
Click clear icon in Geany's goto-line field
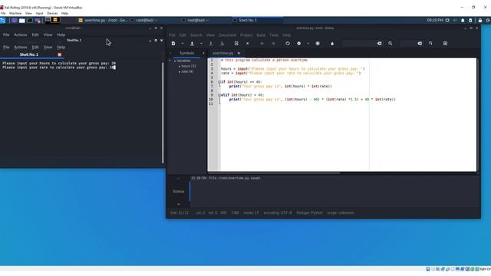pyautogui.click(x=420, y=44)
